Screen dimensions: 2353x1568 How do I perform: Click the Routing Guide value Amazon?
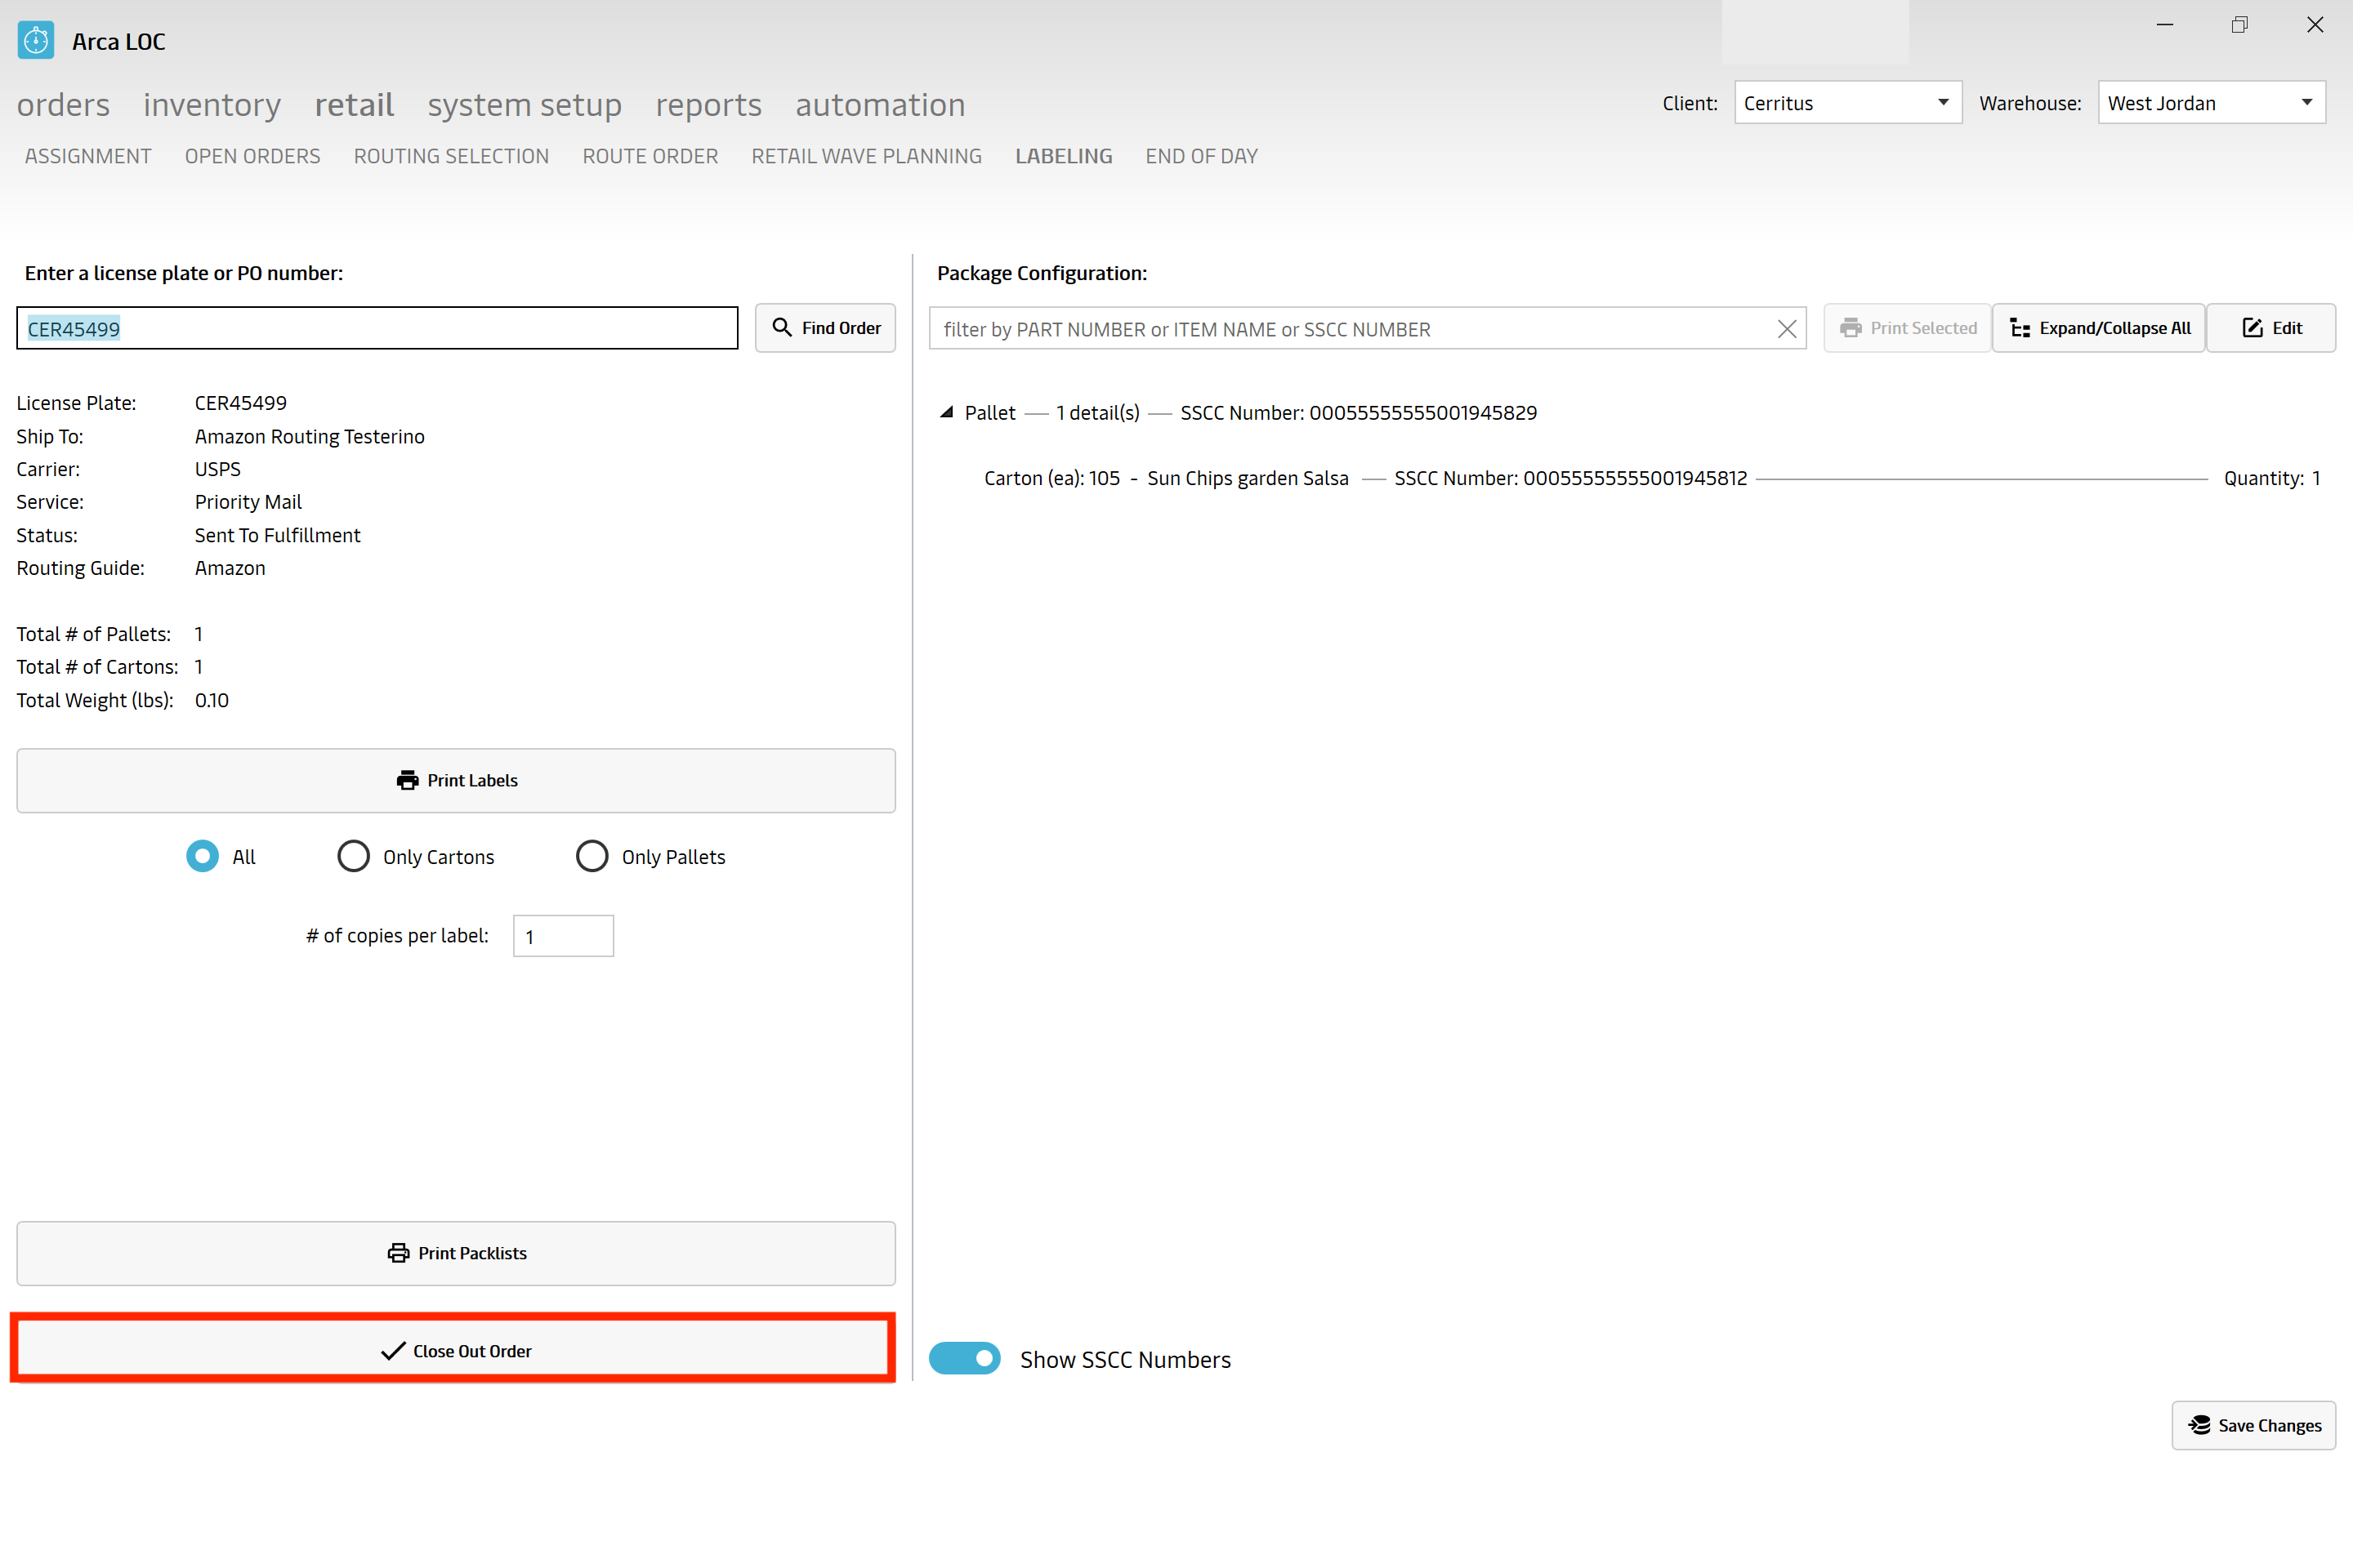[230, 568]
